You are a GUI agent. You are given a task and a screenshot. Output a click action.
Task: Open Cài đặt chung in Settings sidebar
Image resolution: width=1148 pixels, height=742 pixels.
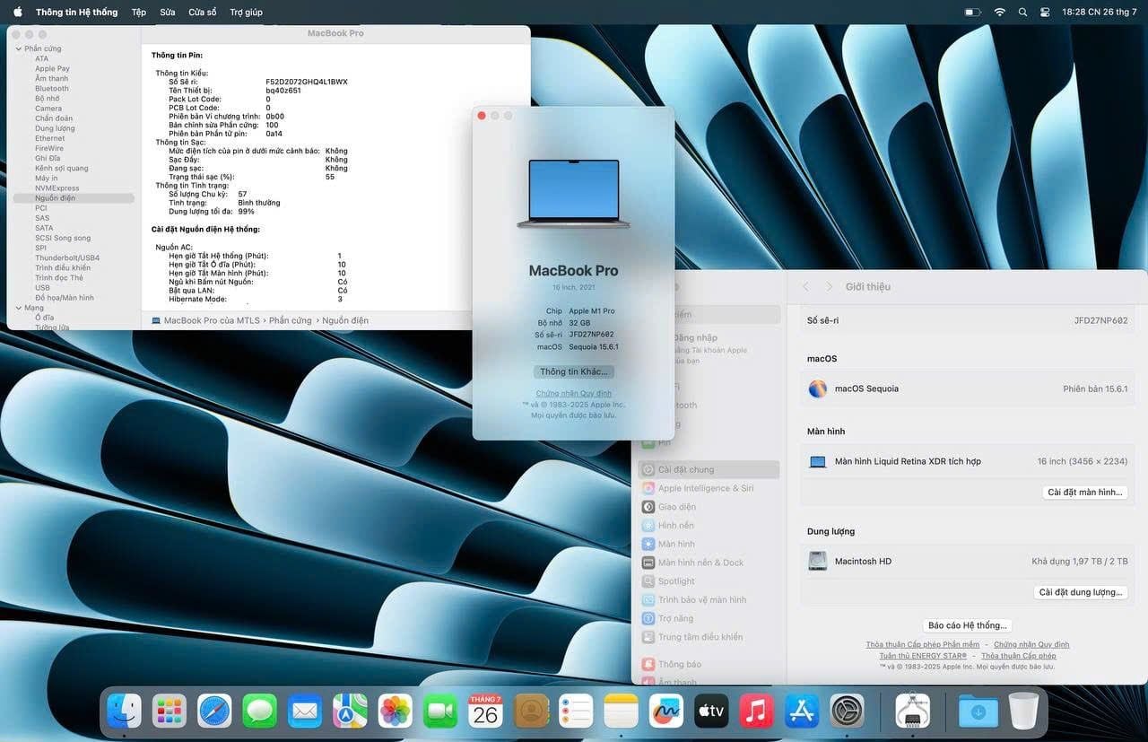tap(709, 469)
